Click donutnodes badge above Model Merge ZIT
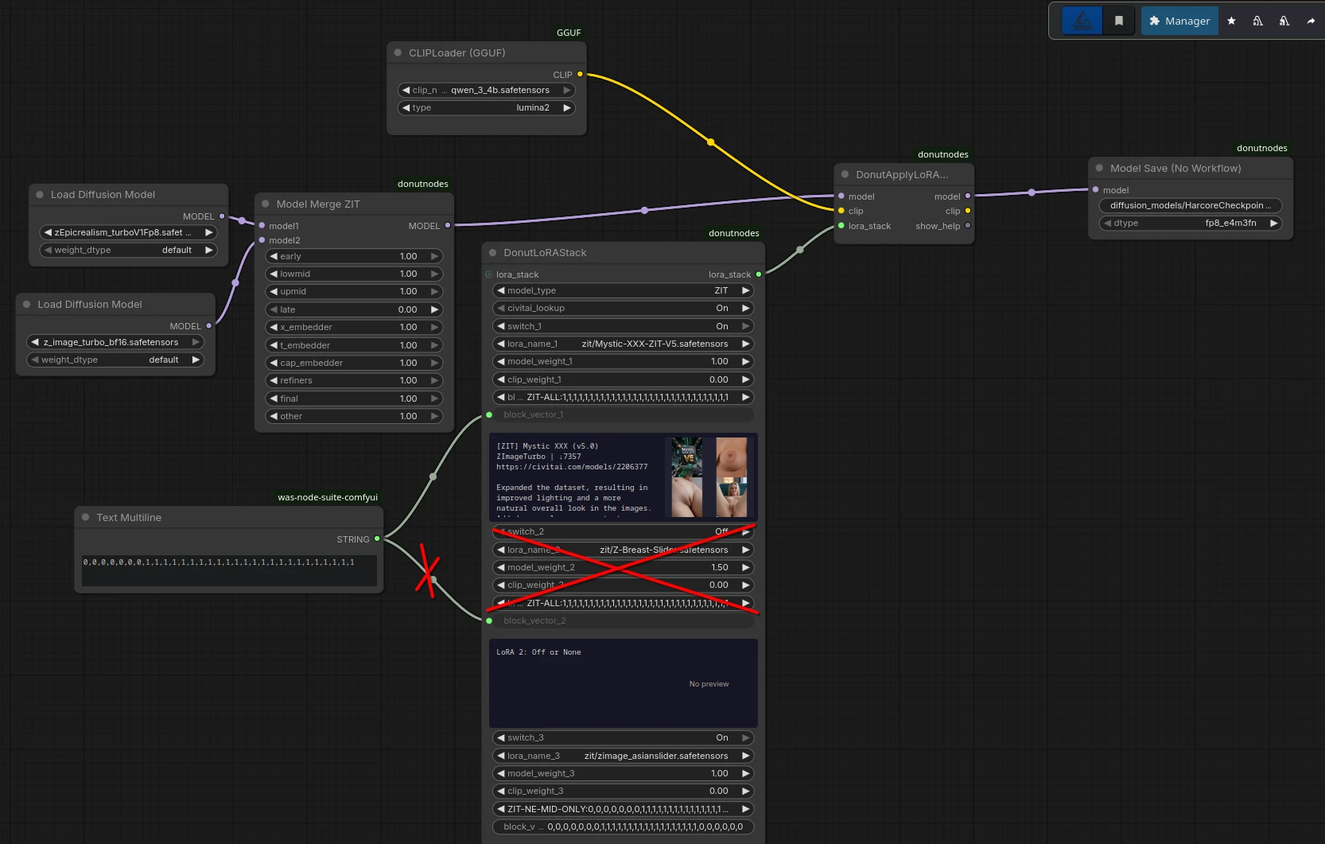This screenshot has height=844, width=1325. click(423, 184)
